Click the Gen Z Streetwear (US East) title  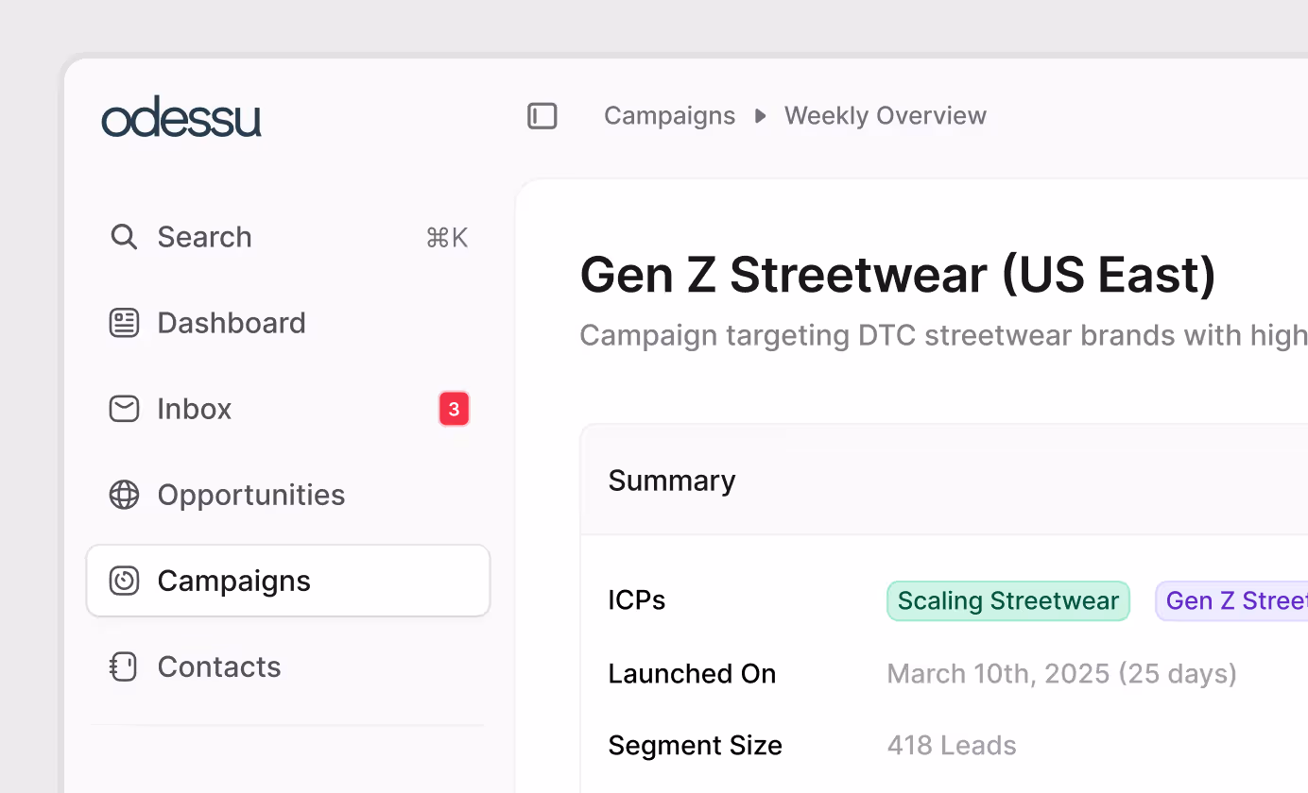898,276
